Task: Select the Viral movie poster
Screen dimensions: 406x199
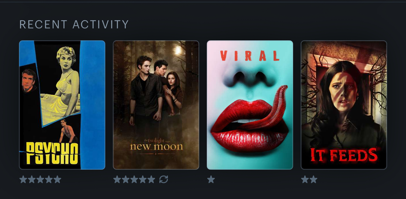Action: tap(250, 105)
